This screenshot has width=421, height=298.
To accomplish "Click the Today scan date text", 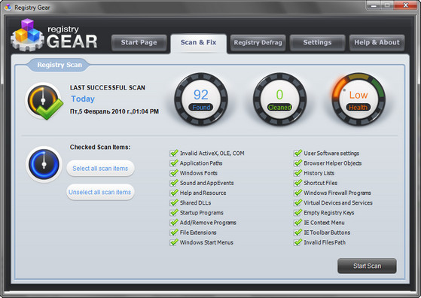I will coord(83,99).
